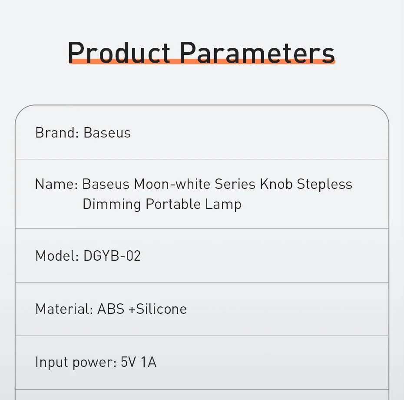Click "Series" in the product name
This screenshot has width=404, height=400.
point(235,184)
